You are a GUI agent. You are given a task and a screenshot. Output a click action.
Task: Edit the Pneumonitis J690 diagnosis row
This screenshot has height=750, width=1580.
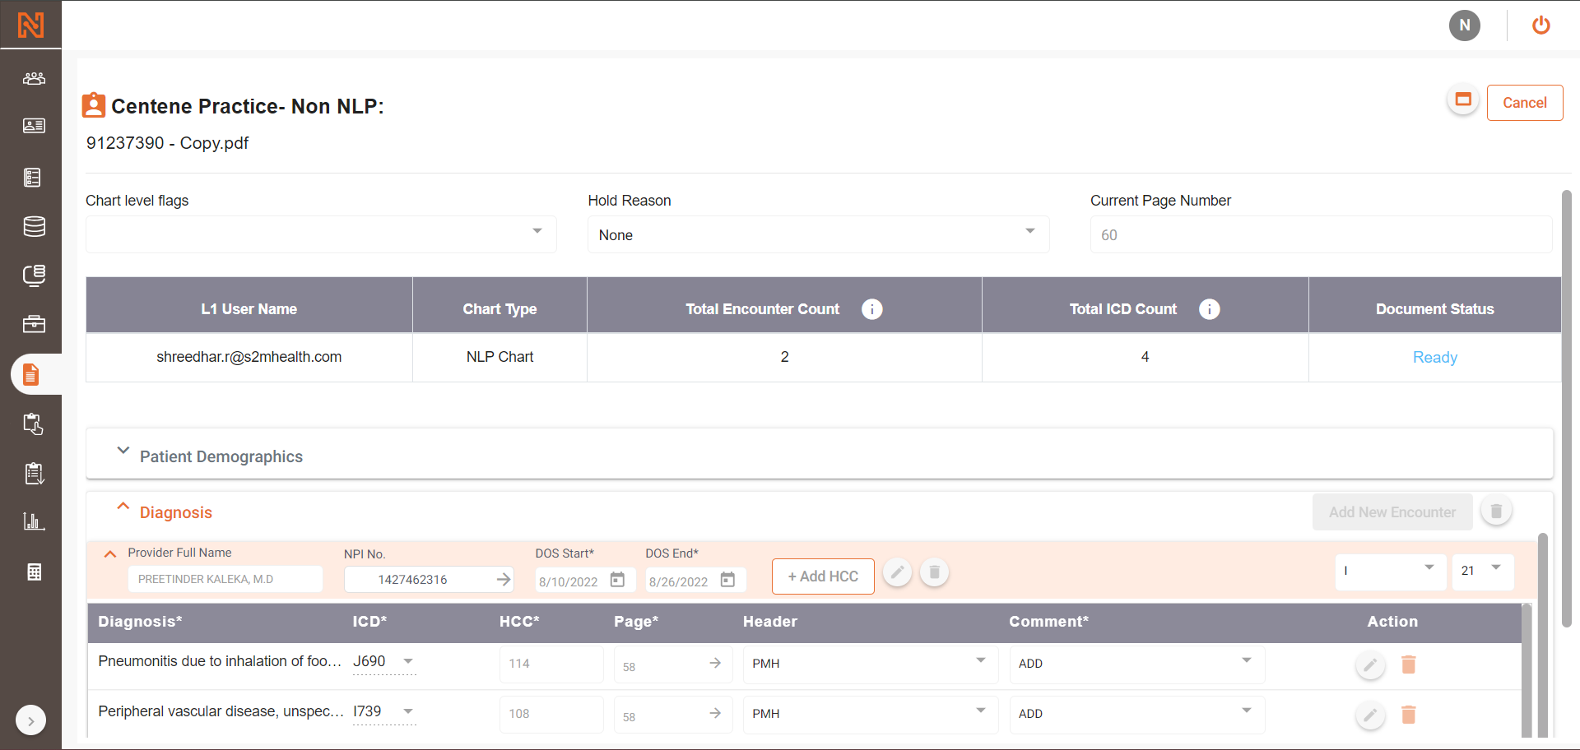coord(1370,665)
